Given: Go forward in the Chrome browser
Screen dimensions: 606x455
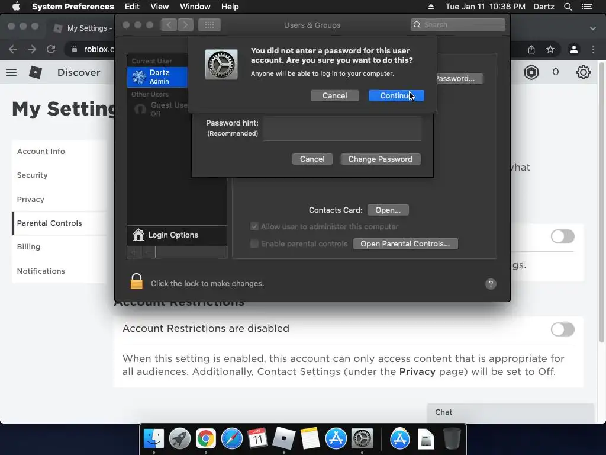Looking at the screenshot, I should [x=32, y=49].
